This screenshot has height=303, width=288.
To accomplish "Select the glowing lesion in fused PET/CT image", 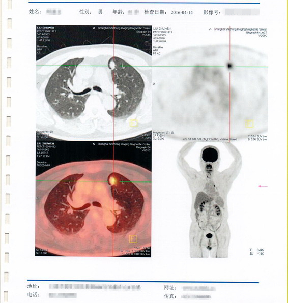I will [x=112, y=179].
